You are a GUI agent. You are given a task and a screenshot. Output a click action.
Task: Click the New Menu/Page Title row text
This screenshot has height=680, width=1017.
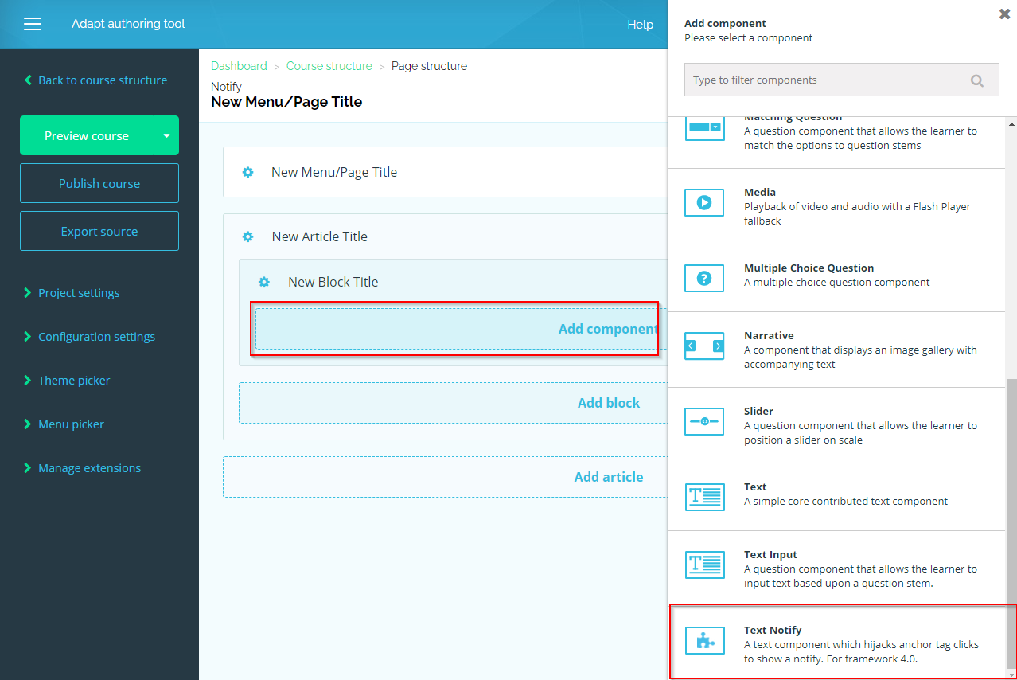(x=334, y=172)
